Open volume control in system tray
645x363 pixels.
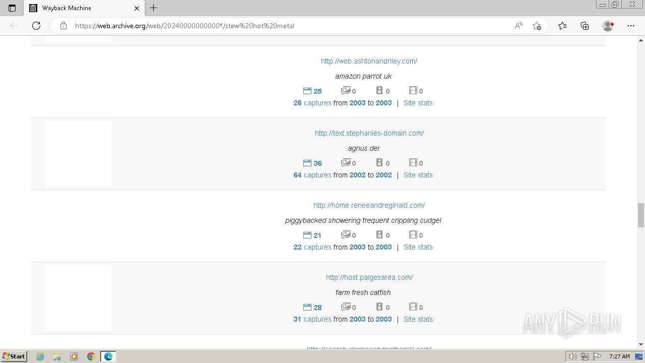(573, 356)
